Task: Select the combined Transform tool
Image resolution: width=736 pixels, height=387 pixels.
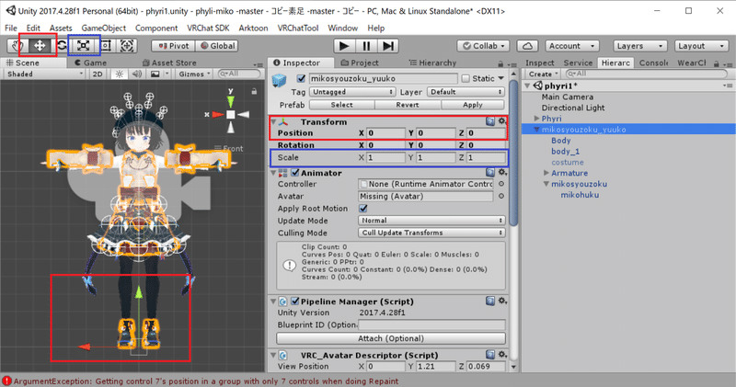Action: click(x=127, y=45)
